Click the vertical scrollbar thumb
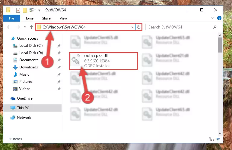This screenshot has width=232, height=150. 220,45
